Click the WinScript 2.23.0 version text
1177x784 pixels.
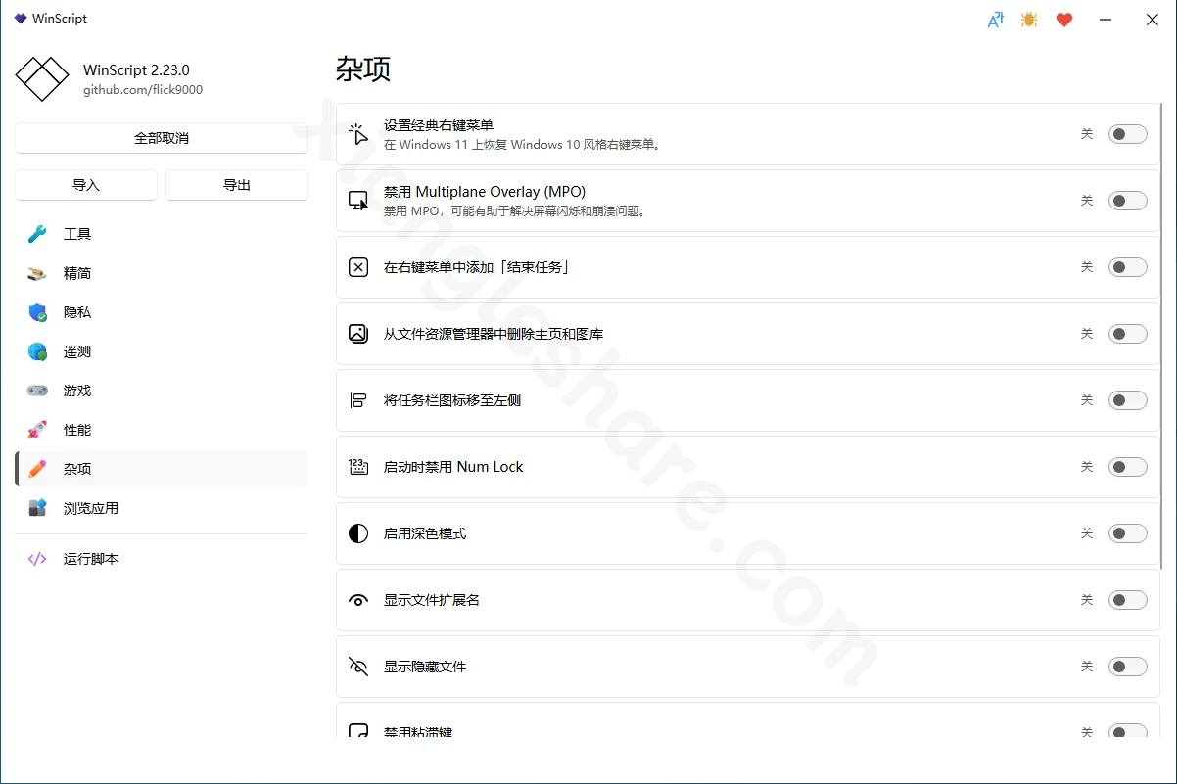tap(136, 70)
